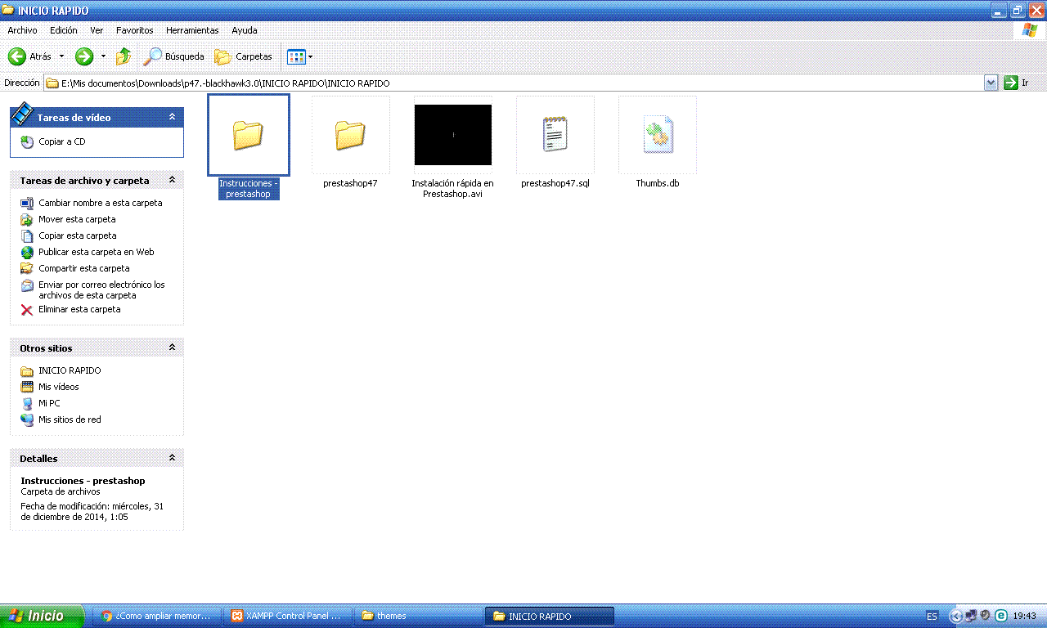Click Publicar esta carpeta en Web
This screenshot has width=1047, height=628.
pyautogui.click(x=97, y=252)
